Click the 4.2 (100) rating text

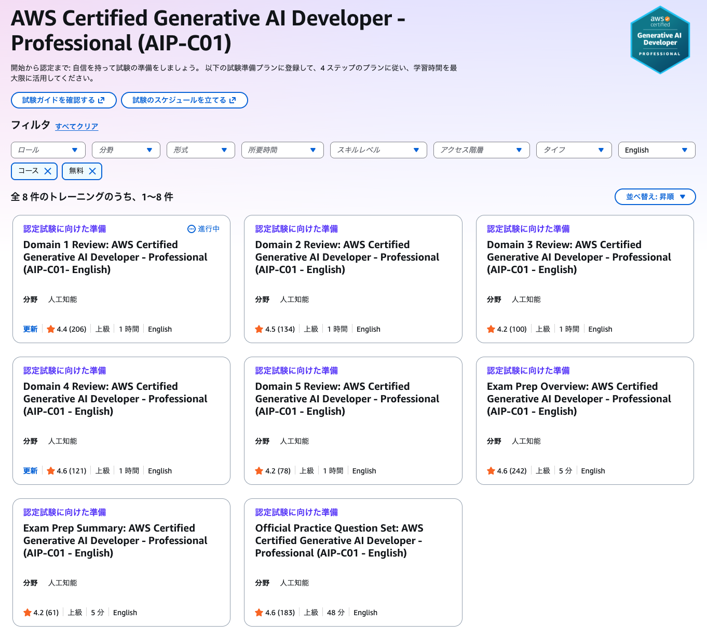[x=512, y=329]
